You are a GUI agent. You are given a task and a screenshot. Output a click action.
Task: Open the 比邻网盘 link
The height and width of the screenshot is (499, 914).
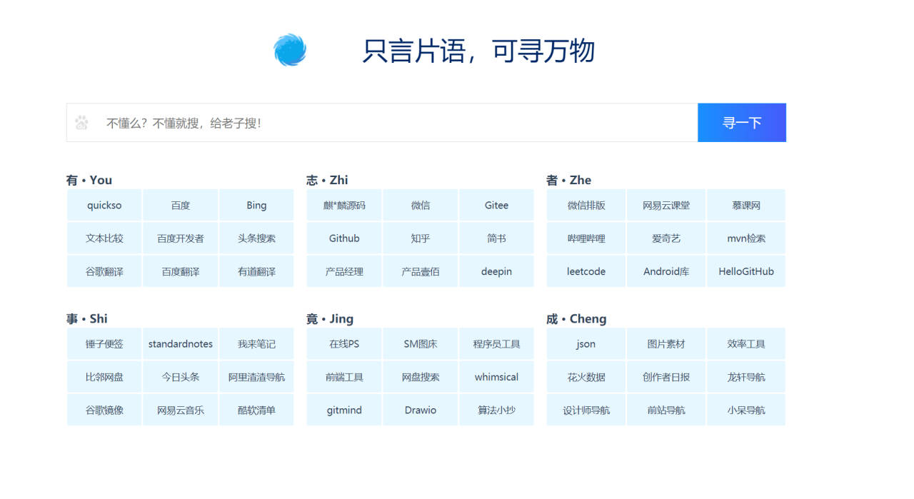(x=104, y=377)
